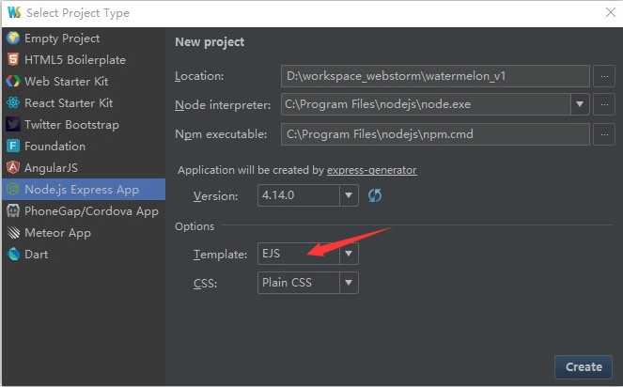Click the HTML5 Boilerplate shield icon
Screen dimensions: 623x387
coord(13,59)
